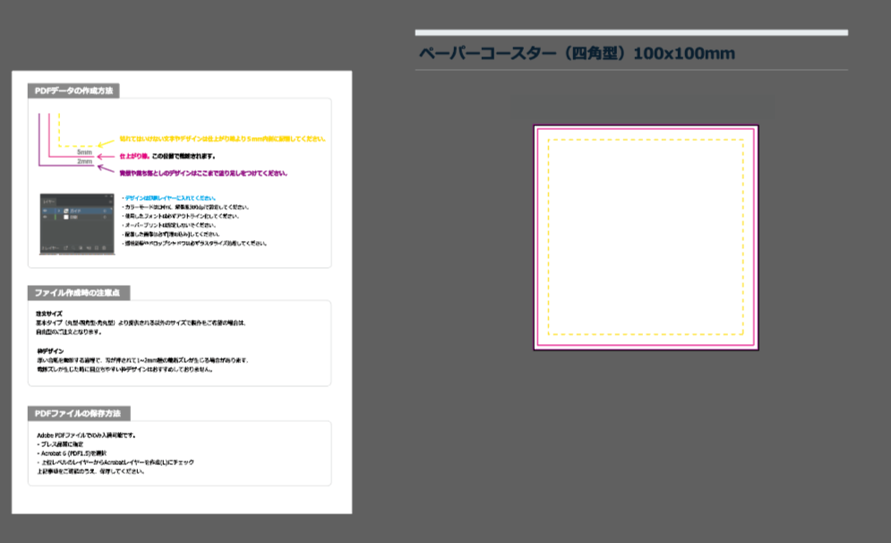Click the 枠デザイン heading text
Viewport: 891px width, 543px height.
tap(49, 350)
